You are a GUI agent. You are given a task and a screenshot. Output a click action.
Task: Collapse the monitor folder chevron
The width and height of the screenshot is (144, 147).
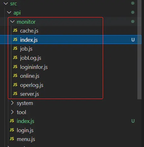coord(12,22)
